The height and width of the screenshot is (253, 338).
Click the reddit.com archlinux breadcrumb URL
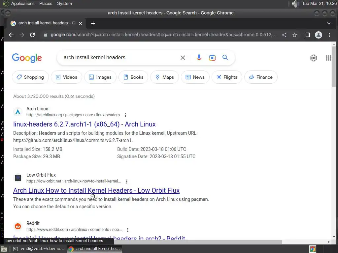pyautogui.click(x=74, y=230)
